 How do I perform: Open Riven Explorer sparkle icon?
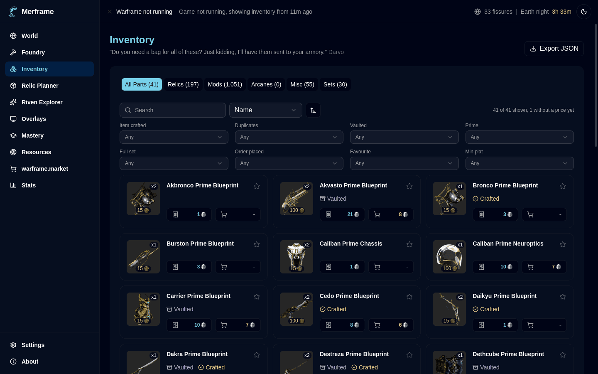click(x=13, y=102)
